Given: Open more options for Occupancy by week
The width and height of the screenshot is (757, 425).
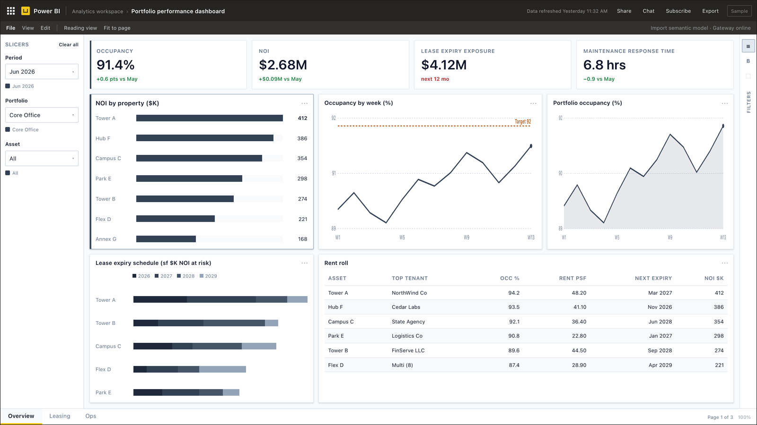Looking at the screenshot, I should pyautogui.click(x=533, y=103).
